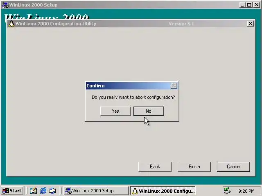Click the penguin icon in Configuration Utility title
The width and height of the screenshot is (262, 196).
(11, 24)
